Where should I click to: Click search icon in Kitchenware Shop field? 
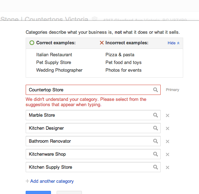tap(155, 154)
